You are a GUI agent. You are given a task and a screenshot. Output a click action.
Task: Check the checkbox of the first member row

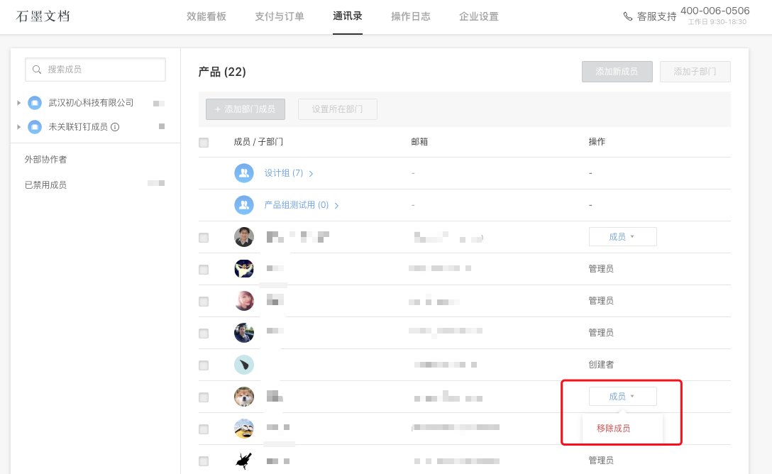pyautogui.click(x=204, y=236)
